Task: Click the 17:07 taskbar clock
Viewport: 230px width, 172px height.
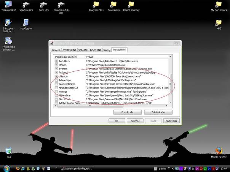Action: [x=224, y=169]
